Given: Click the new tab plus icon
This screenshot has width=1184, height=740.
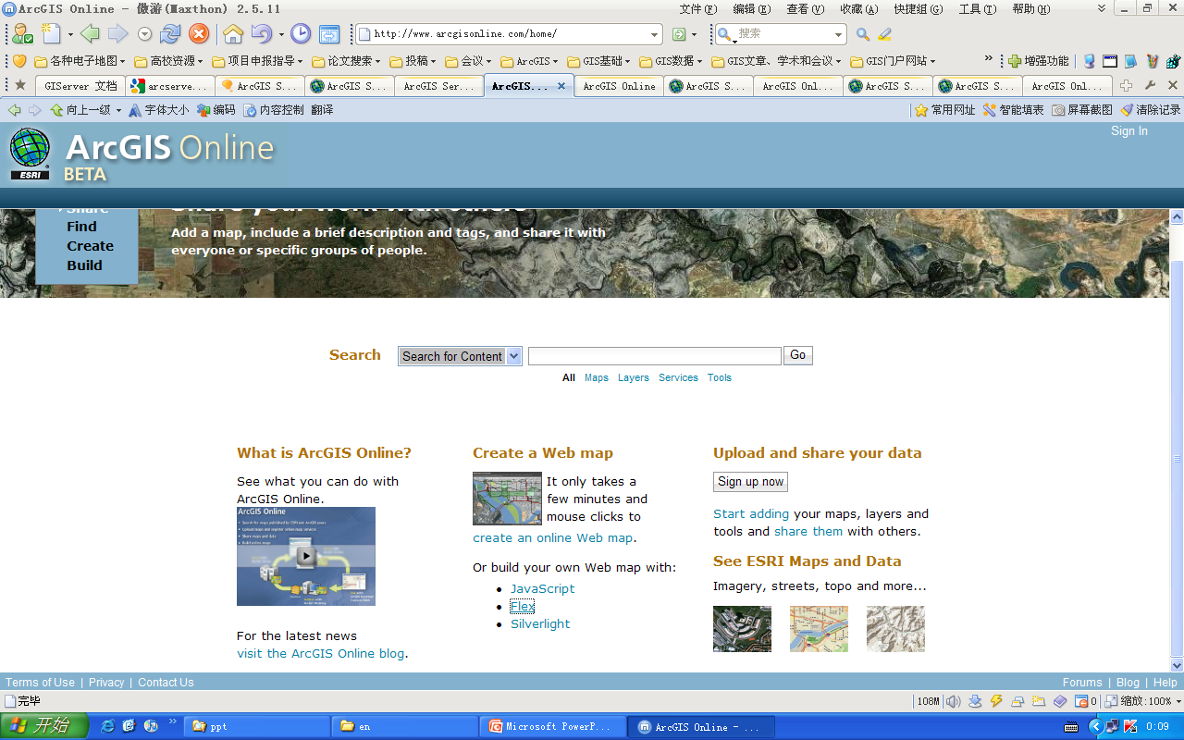Looking at the screenshot, I should (1126, 86).
